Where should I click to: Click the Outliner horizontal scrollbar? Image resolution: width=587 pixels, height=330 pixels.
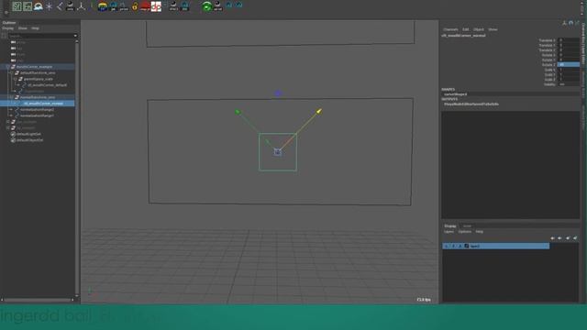(38, 300)
